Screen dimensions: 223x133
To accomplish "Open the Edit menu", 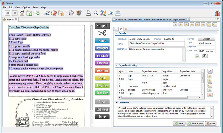I will pyautogui.click(x=11, y=7).
